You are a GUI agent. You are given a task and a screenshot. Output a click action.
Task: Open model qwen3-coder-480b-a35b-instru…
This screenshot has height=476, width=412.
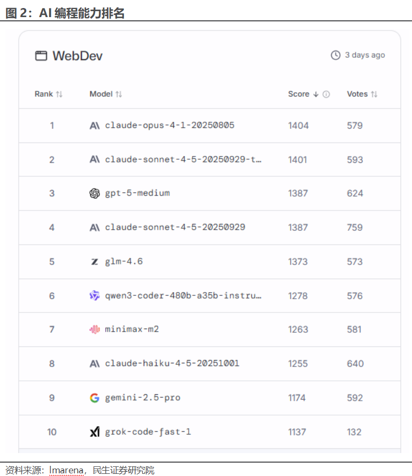pos(183,295)
